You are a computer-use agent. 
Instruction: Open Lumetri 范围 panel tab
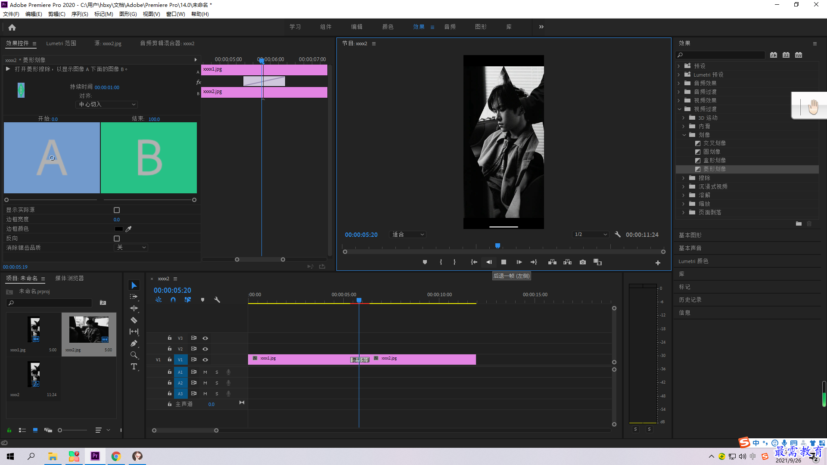pyautogui.click(x=61, y=43)
